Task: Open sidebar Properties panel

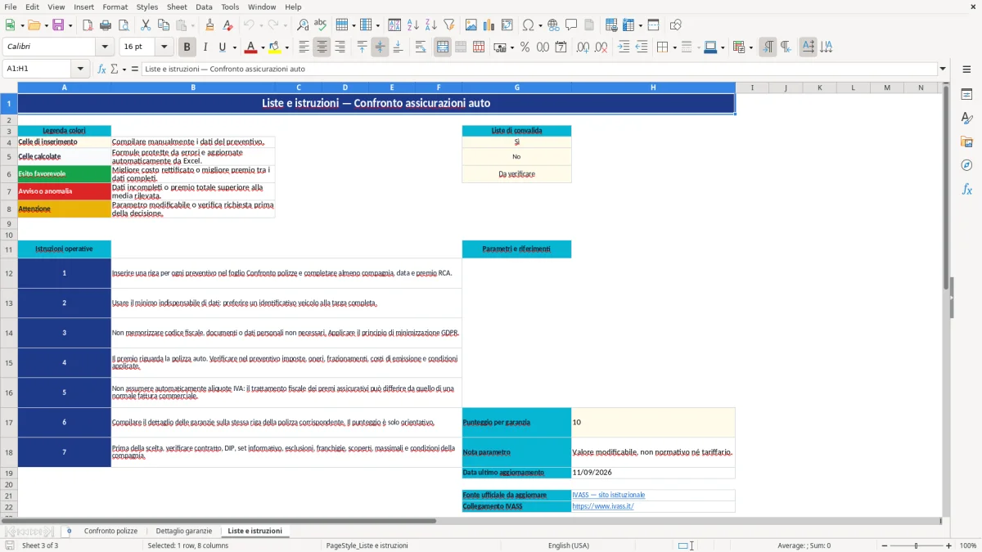Action: coord(966,95)
